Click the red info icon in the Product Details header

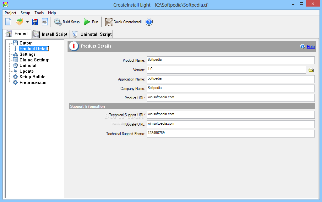coord(74,46)
